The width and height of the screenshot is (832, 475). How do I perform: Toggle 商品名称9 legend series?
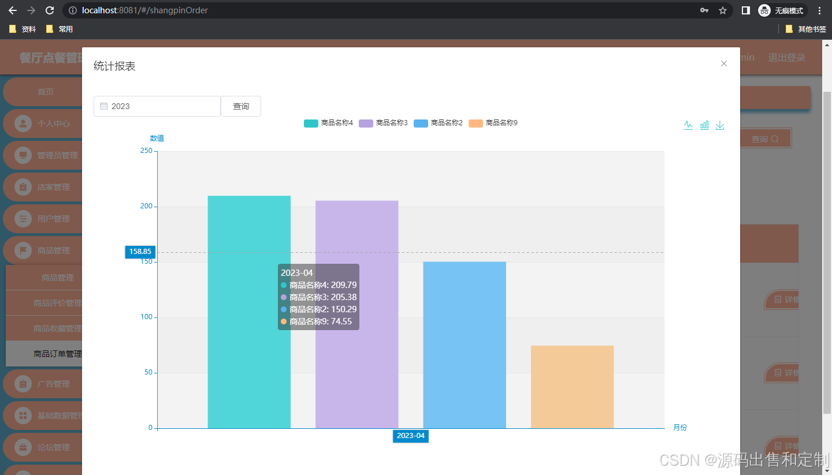[x=493, y=123]
